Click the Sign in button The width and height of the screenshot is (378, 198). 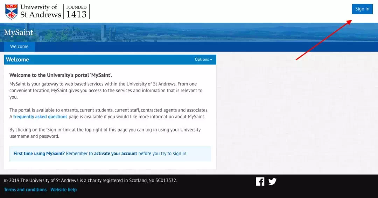point(362,9)
